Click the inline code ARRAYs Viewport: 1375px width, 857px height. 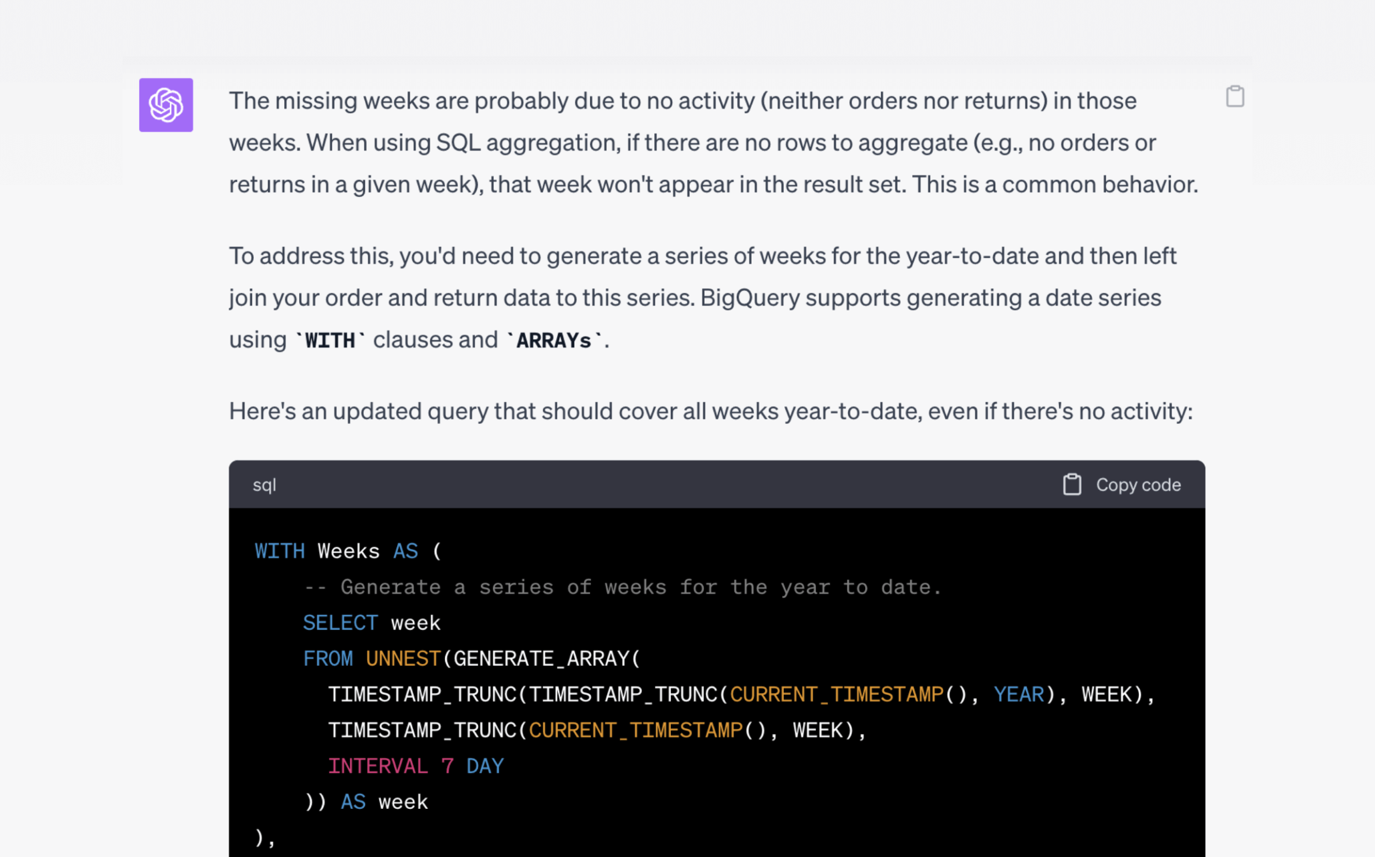(554, 341)
